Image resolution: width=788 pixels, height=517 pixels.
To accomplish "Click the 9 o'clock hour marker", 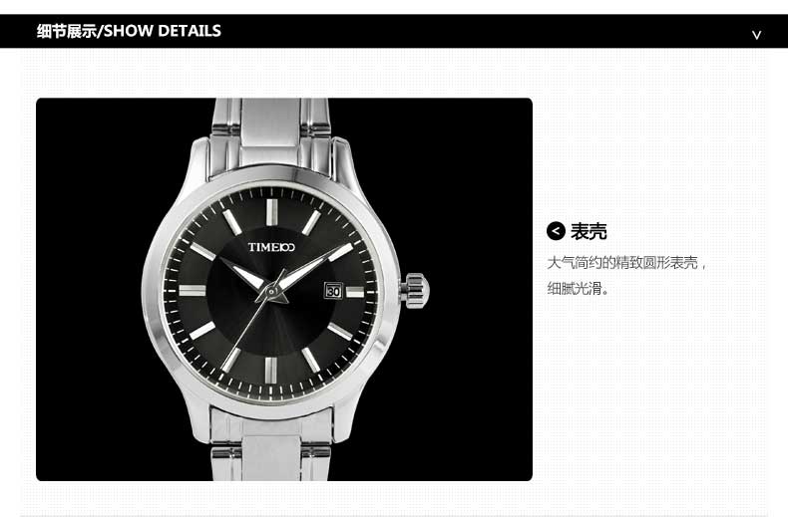I will click(x=193, y=290).
